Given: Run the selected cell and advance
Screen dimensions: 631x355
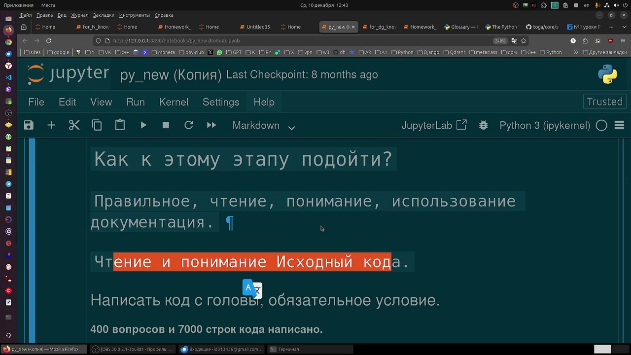Looking at the screenshot, I should tap(143, 125).
